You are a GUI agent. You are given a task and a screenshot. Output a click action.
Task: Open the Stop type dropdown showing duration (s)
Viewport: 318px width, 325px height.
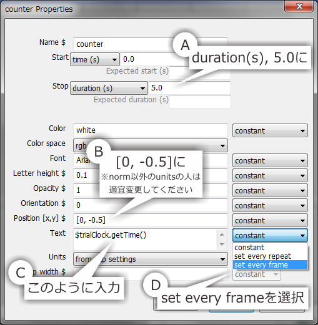coord(109,88)
